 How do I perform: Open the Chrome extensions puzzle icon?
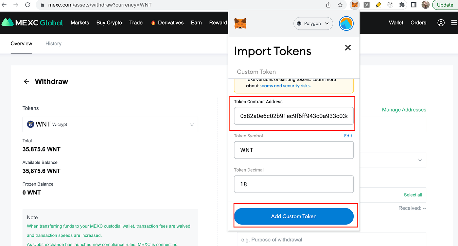point(402,5)
